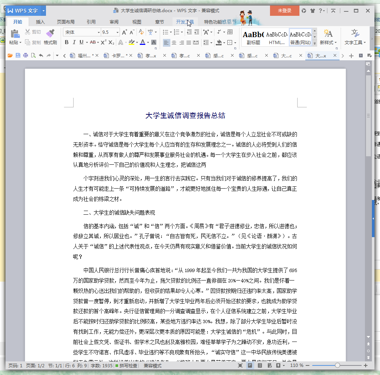Activate the 格式刷 format painter
Screen dimensions: 380x375
(x=50, y=37)
